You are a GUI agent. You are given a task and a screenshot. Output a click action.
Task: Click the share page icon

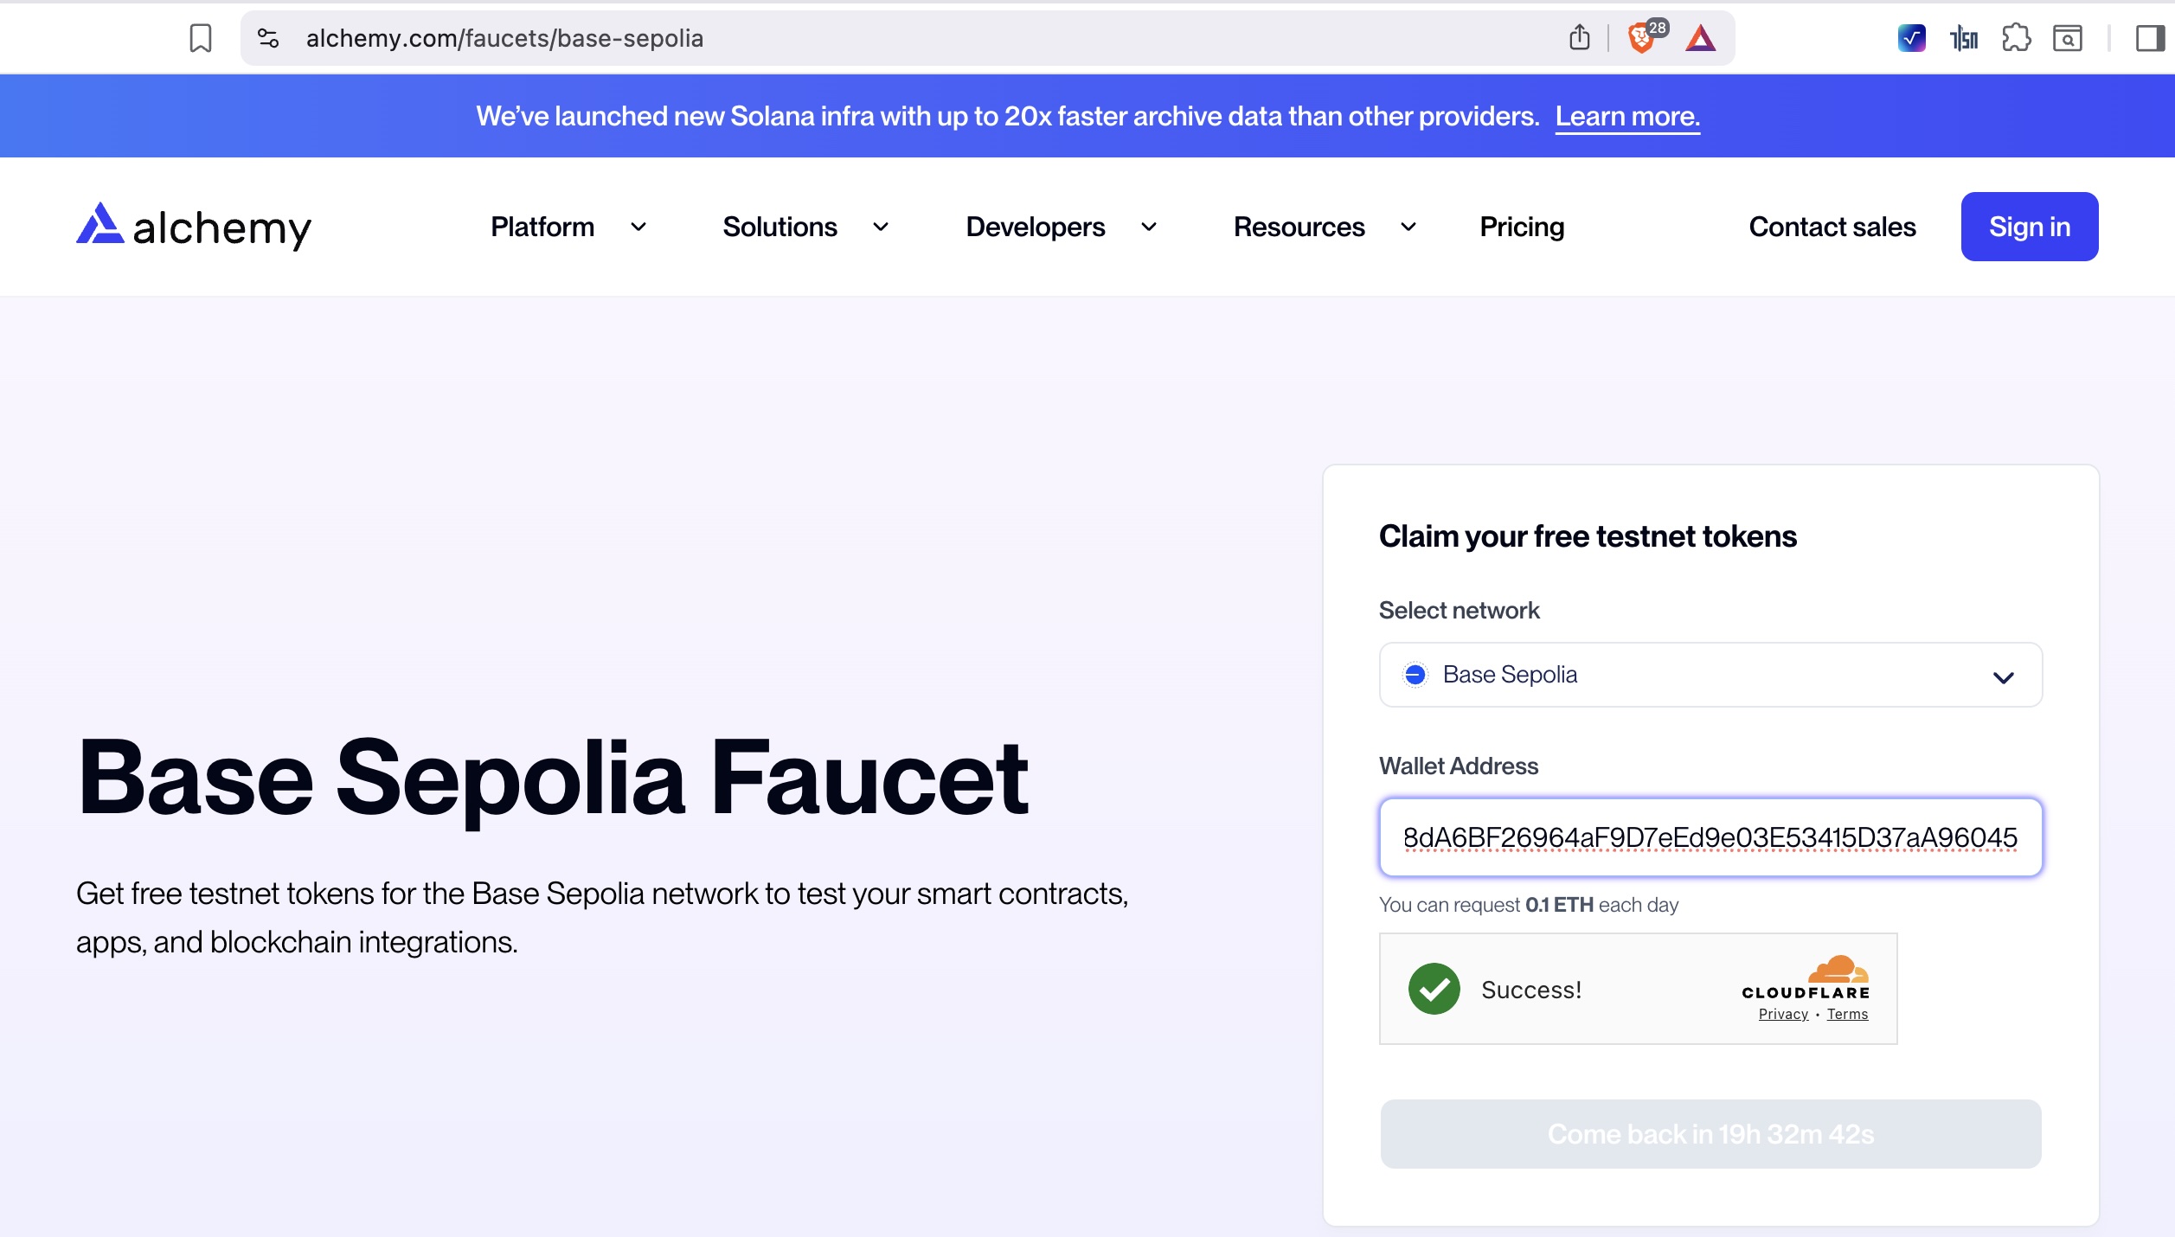pyautogui.click(x=1579, y=38)
